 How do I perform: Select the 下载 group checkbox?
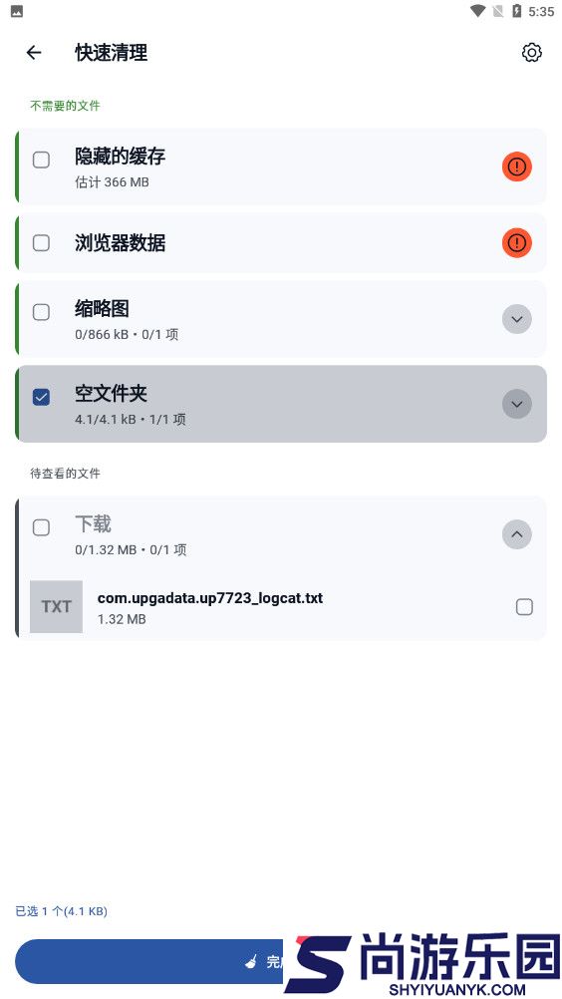[x=42, y=527]
